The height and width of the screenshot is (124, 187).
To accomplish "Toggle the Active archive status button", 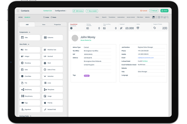I will coord(138,28).
